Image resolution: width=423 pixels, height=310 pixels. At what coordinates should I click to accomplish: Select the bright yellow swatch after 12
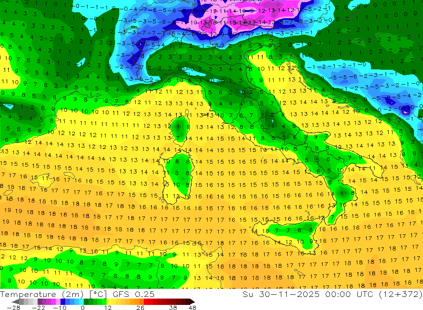pyautogui.click(x=109, y=302)
